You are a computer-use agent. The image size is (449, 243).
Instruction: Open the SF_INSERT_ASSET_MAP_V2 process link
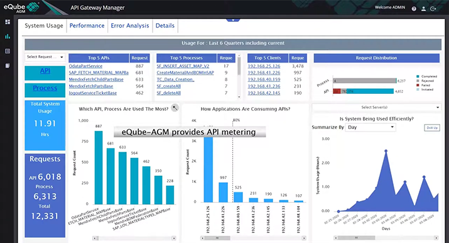pos(183,66)
